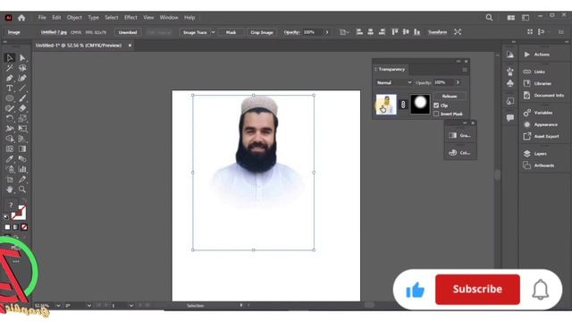Open the rotate view dropdown in status bar

click(x=89, y=305)
